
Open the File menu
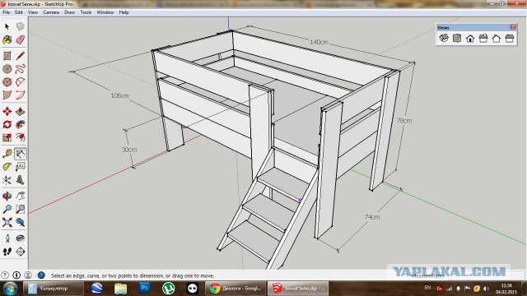coord(6,12)
